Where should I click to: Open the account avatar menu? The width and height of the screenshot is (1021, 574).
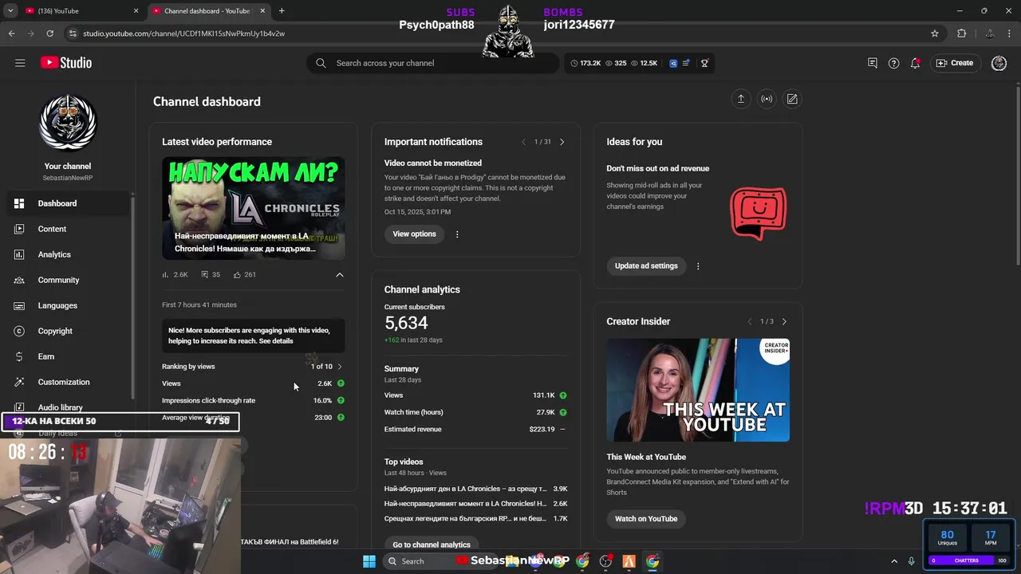tap(999, 63)
